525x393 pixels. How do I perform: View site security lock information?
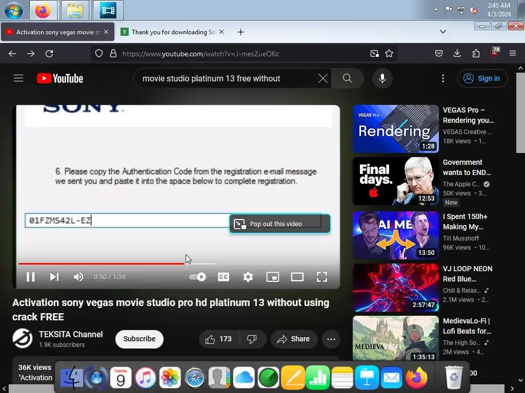[113, 53]
